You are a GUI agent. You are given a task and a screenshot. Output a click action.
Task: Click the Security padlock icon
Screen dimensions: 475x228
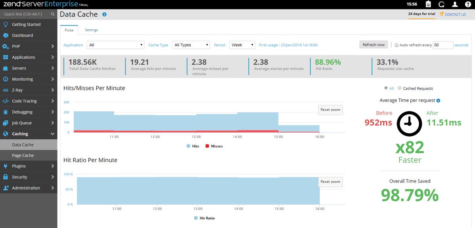(x=6, y=177)
